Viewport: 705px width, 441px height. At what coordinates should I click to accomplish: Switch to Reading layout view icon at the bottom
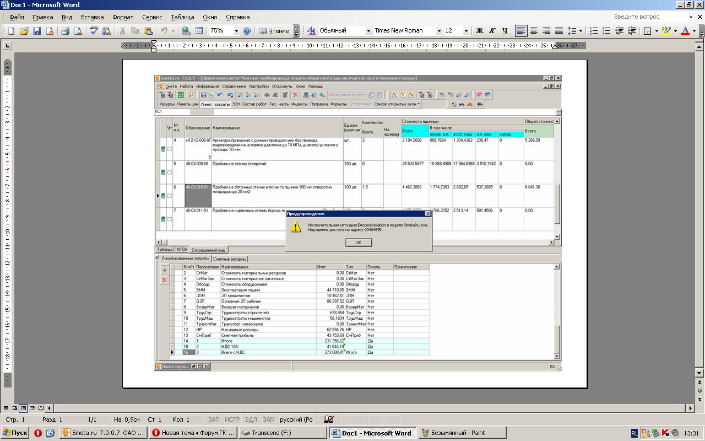[x=41, y=408]
